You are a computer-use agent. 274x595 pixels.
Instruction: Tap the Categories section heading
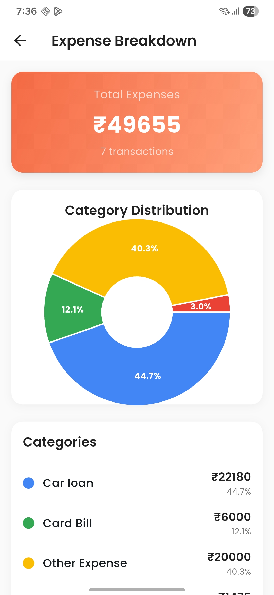pyautogui.click(x=60, y=442)
